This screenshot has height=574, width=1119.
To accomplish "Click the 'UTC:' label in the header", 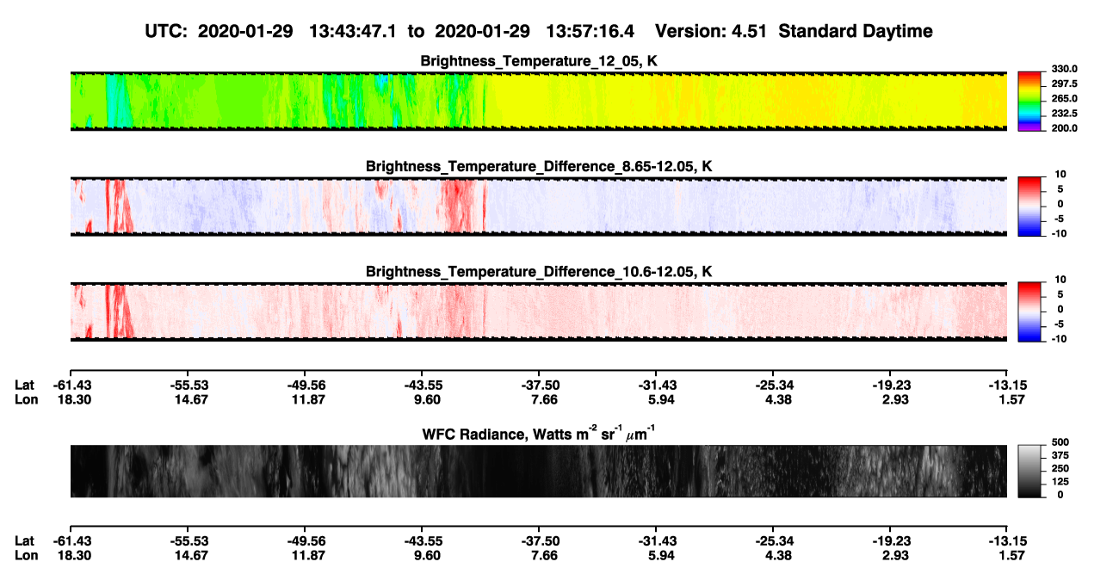I will click(x=168, y=32).
